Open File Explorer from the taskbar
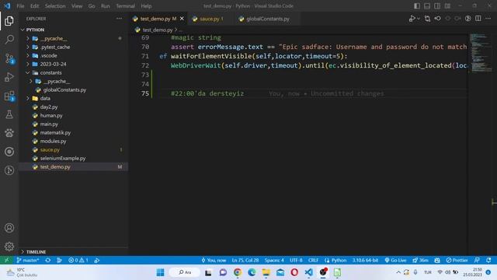This screenshot has height=280, width=497. [x=266, y=272]
